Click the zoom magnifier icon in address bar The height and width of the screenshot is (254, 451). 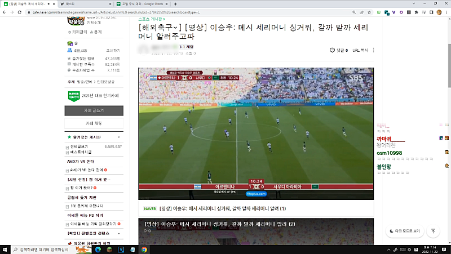pos(354,12)
